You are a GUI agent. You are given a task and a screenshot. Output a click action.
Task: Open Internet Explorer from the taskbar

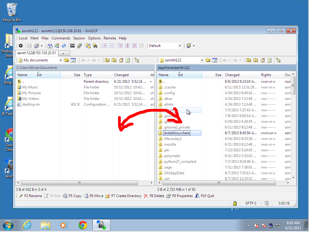[x=27, y=225]
